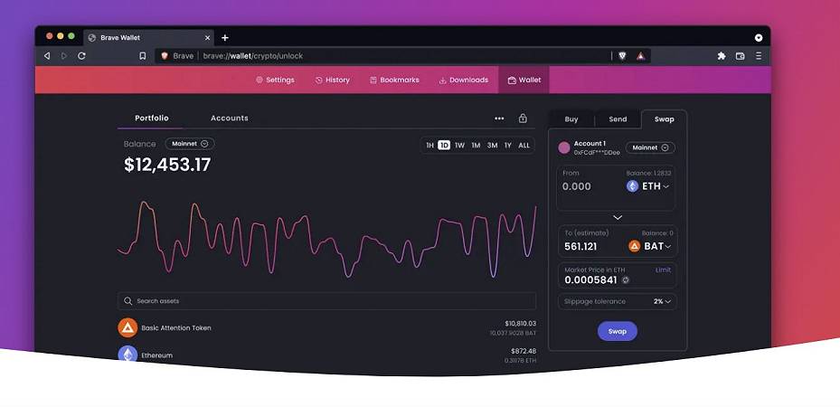The height and width of the screenshot is (407, 840).
Task: Click the browser back arrow
Action: click(47, 56)
